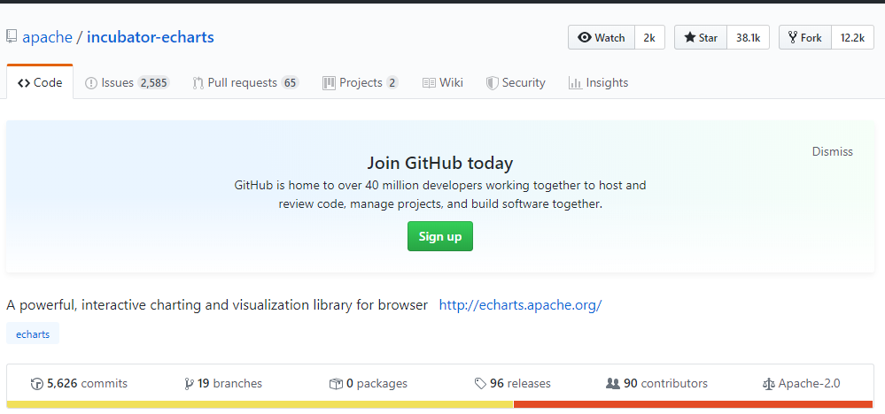The width and height of the screenshot is (885, 414).
Task: Dismiss the Join GitHub banner
Action: coord(832,151)
